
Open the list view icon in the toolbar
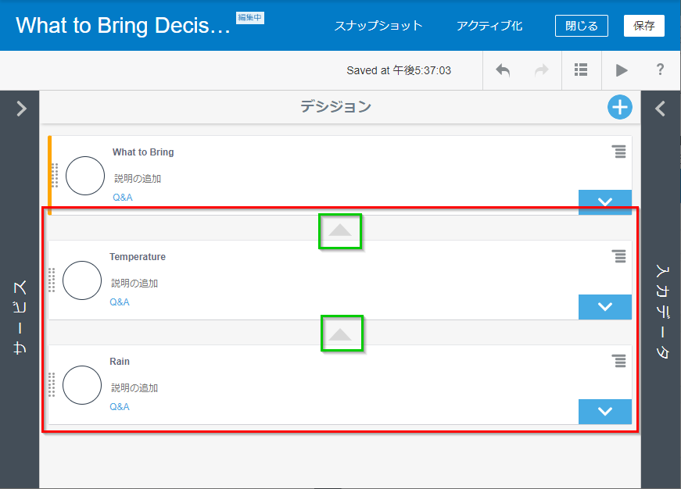pos(581,70)
